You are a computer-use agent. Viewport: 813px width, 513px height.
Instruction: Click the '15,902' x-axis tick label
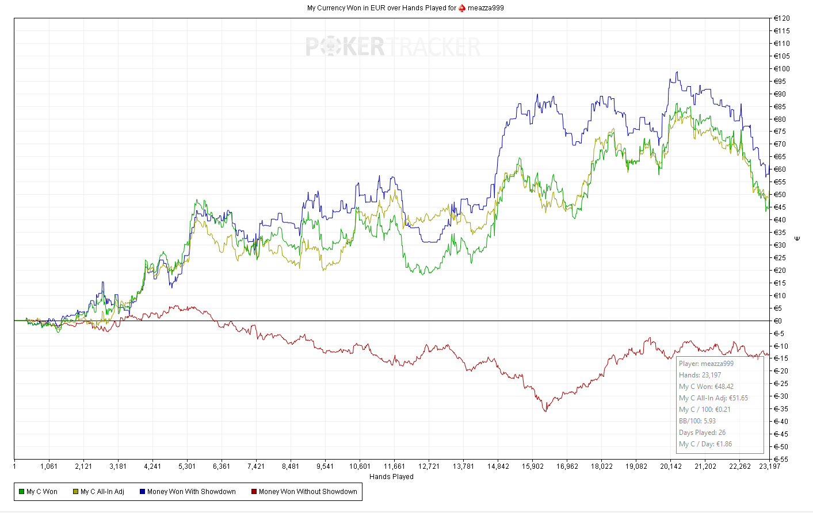pos(532,466)
